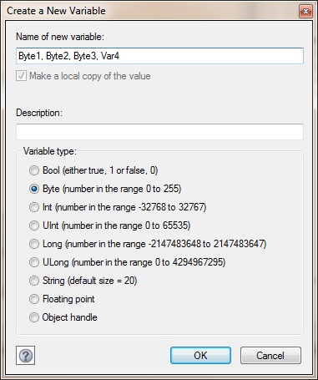
Task: Choose UInt range 0 to 65535
Action: point(34,225)
